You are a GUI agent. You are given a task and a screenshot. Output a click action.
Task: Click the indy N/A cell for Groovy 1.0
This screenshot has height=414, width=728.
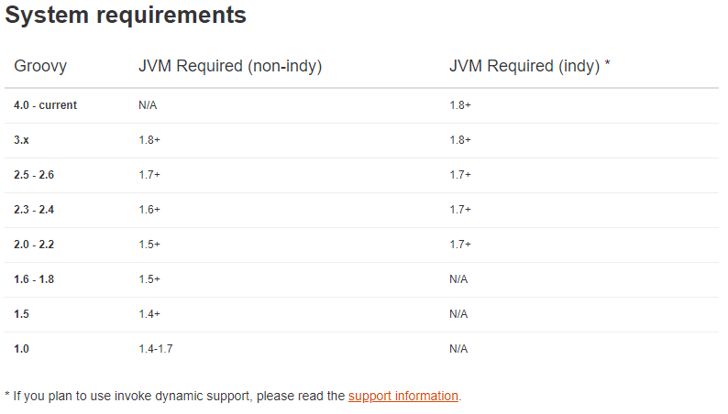pos(458,349)
